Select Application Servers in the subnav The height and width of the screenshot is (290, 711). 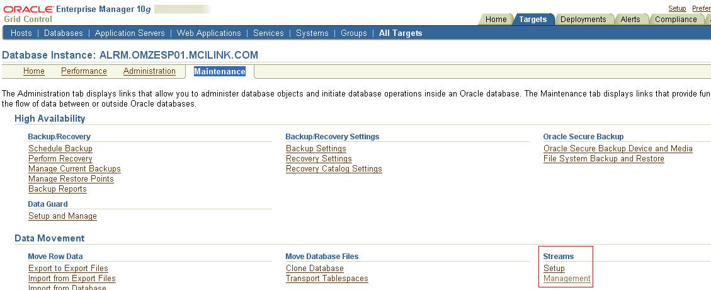coord(130,33)
